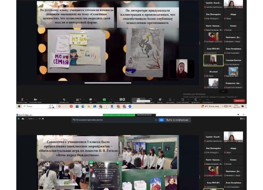The height and width of the screenshot is (190, 263).
Task: Click the blue OK button in notification
Action: (x=161, y=120)
